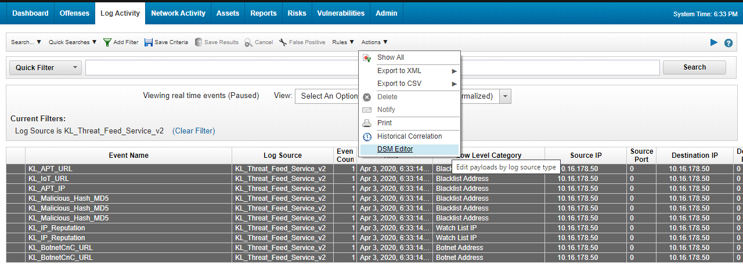The width and height of the screenshot is (743, 264).
Task: Click the Clear Filter link
Action: [193, 131]
